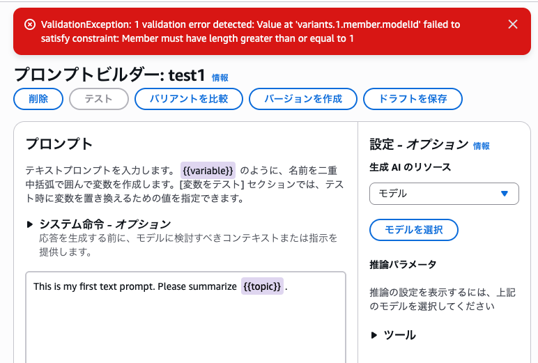Click the バージョンを作成 button
538x363 pixels.
point(303,99)
